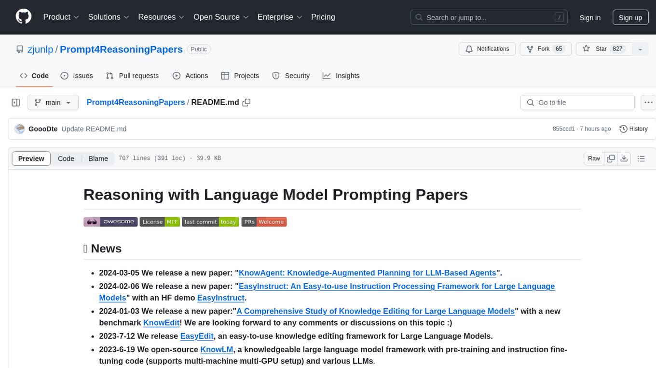The width and height of the screenshot is (656, 368).
Task: Expand the Open Source menu
Action: [x=221, y=17]
